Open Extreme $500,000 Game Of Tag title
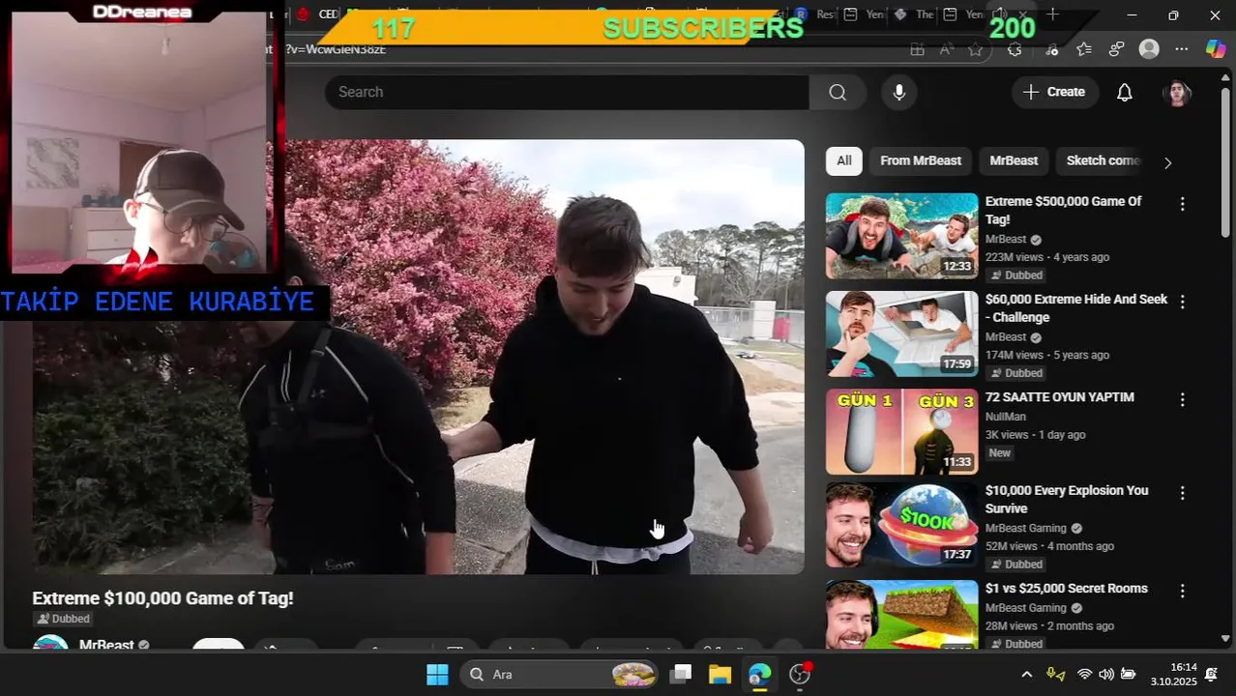The width and height of the screenshot is (1236, 696). [x=1064, y=211]
